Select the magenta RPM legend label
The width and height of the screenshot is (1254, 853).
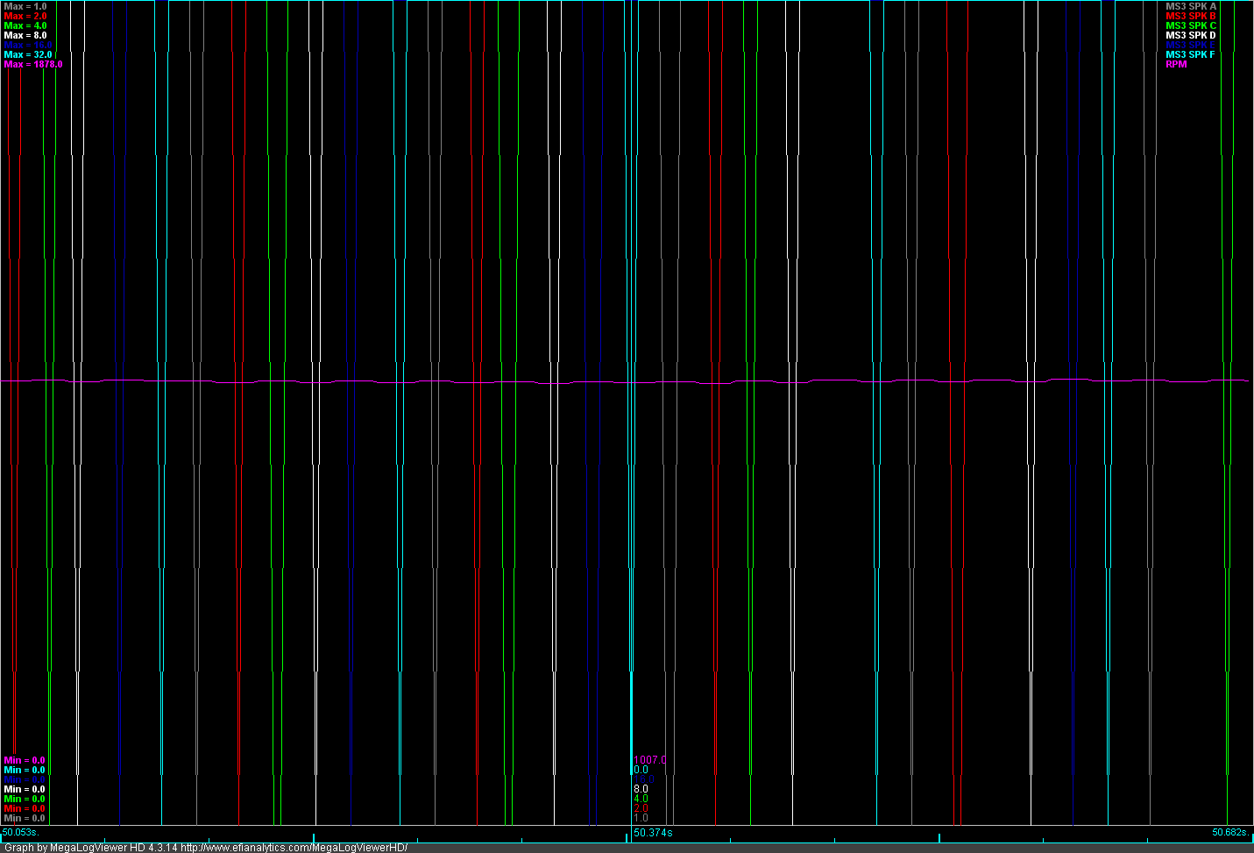1176,64
